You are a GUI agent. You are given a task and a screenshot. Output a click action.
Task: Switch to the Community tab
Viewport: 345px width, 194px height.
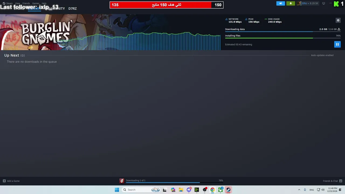point(55,9)
